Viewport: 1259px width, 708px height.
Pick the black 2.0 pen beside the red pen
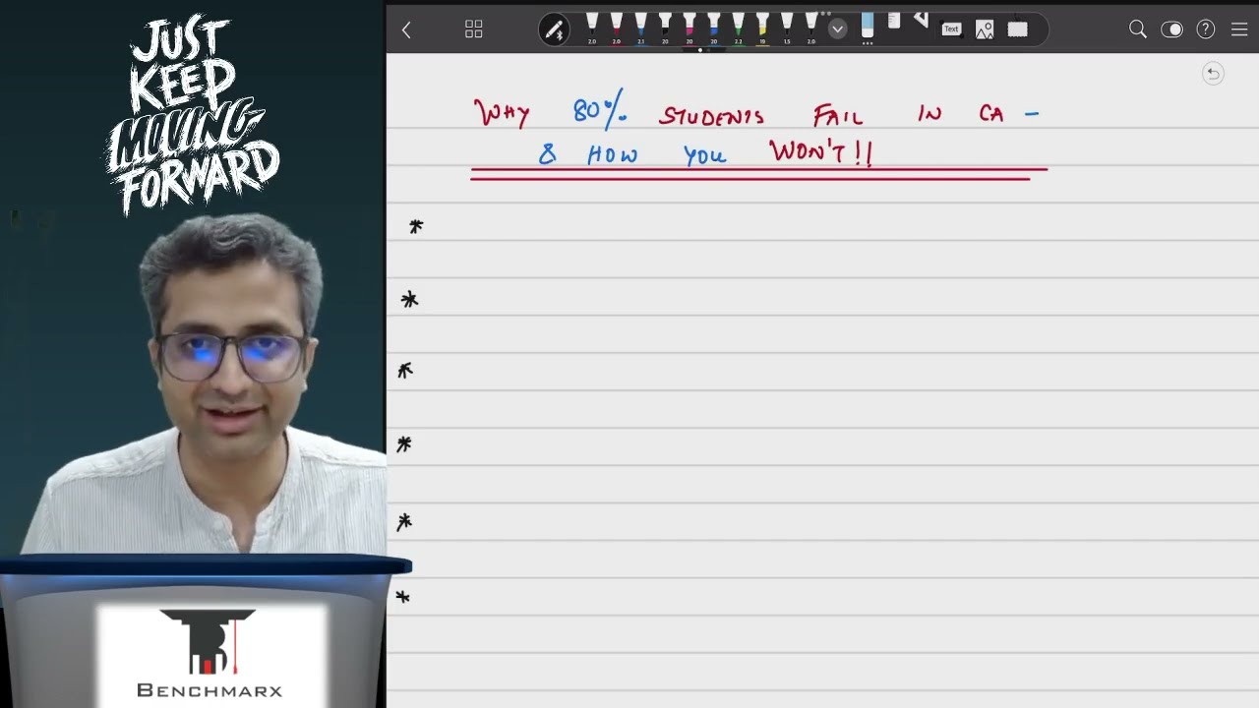(x=592, y=28)
